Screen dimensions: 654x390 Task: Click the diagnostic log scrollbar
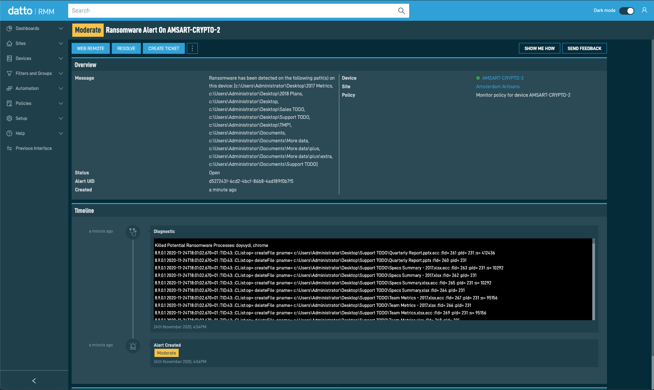tap(594, 279)
